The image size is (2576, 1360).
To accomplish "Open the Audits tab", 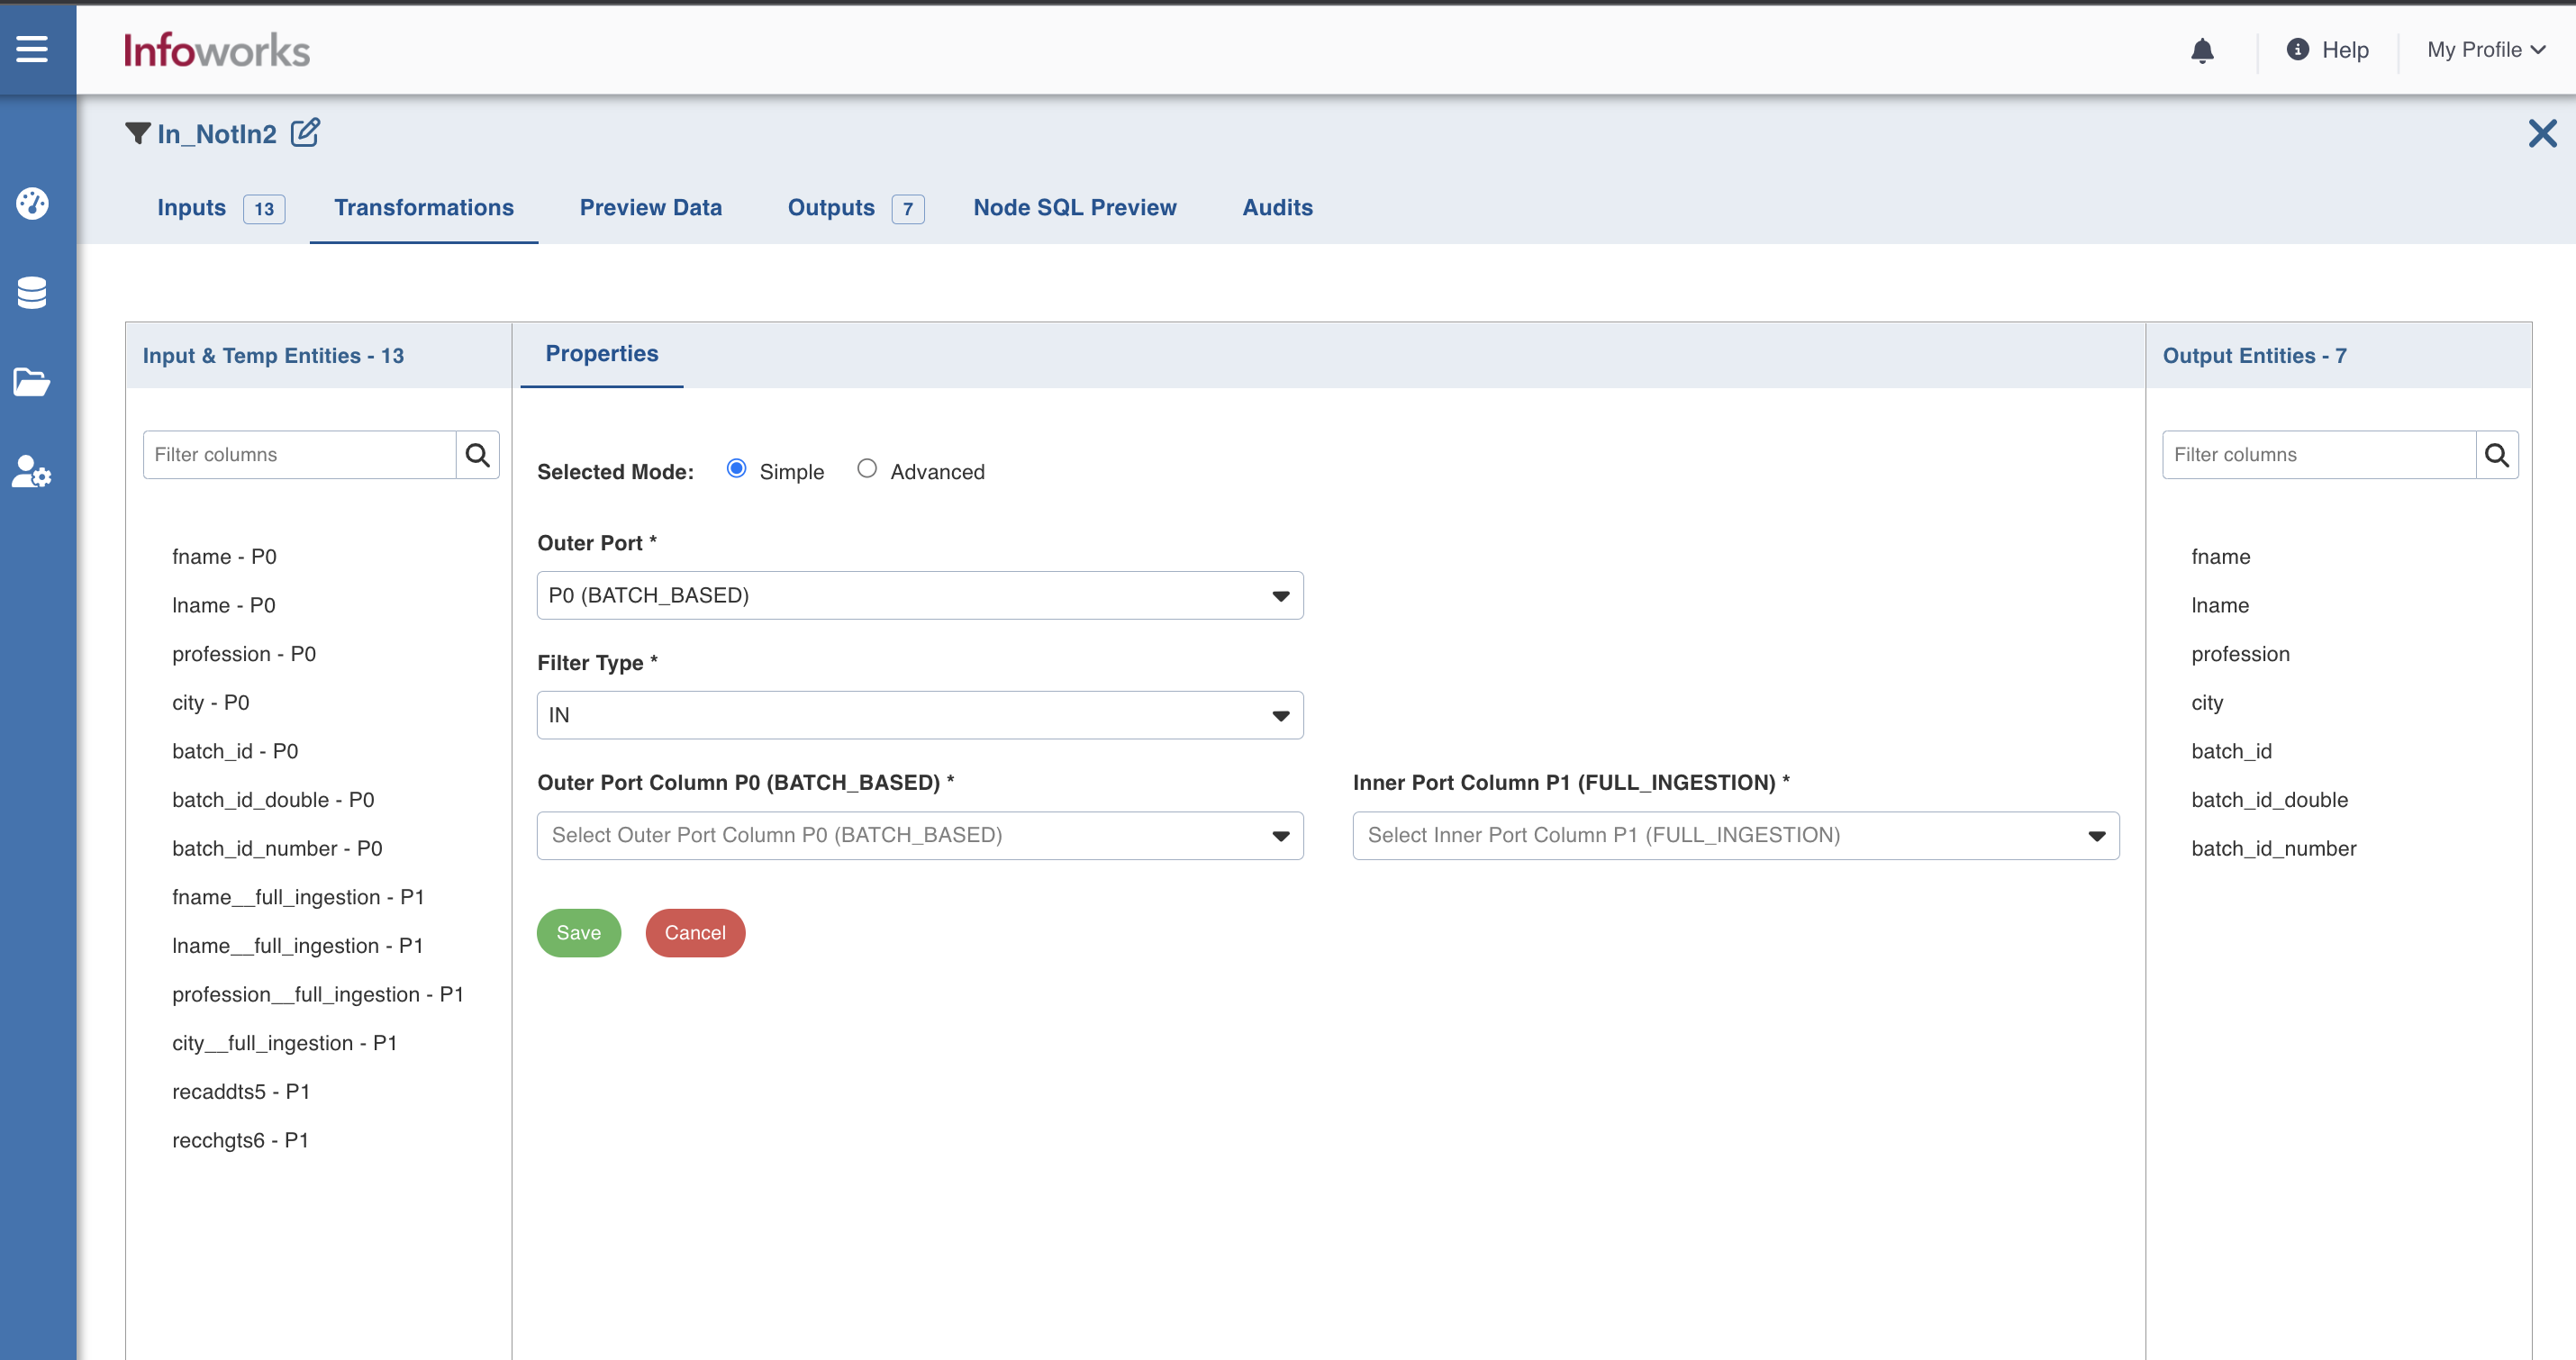I will click(1277, 207).
